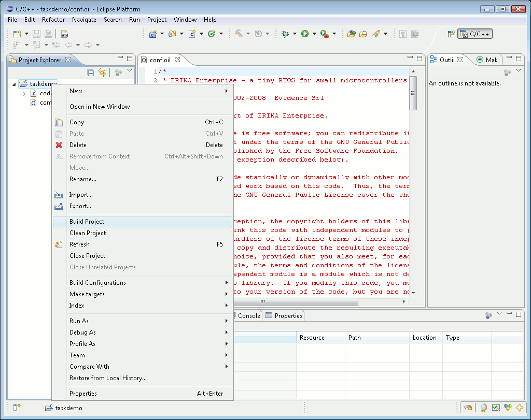The height and width of the screenshot is (420, 531).
Task: Click the Save icon in the toolbar
Action: click(x=37, y=34)
